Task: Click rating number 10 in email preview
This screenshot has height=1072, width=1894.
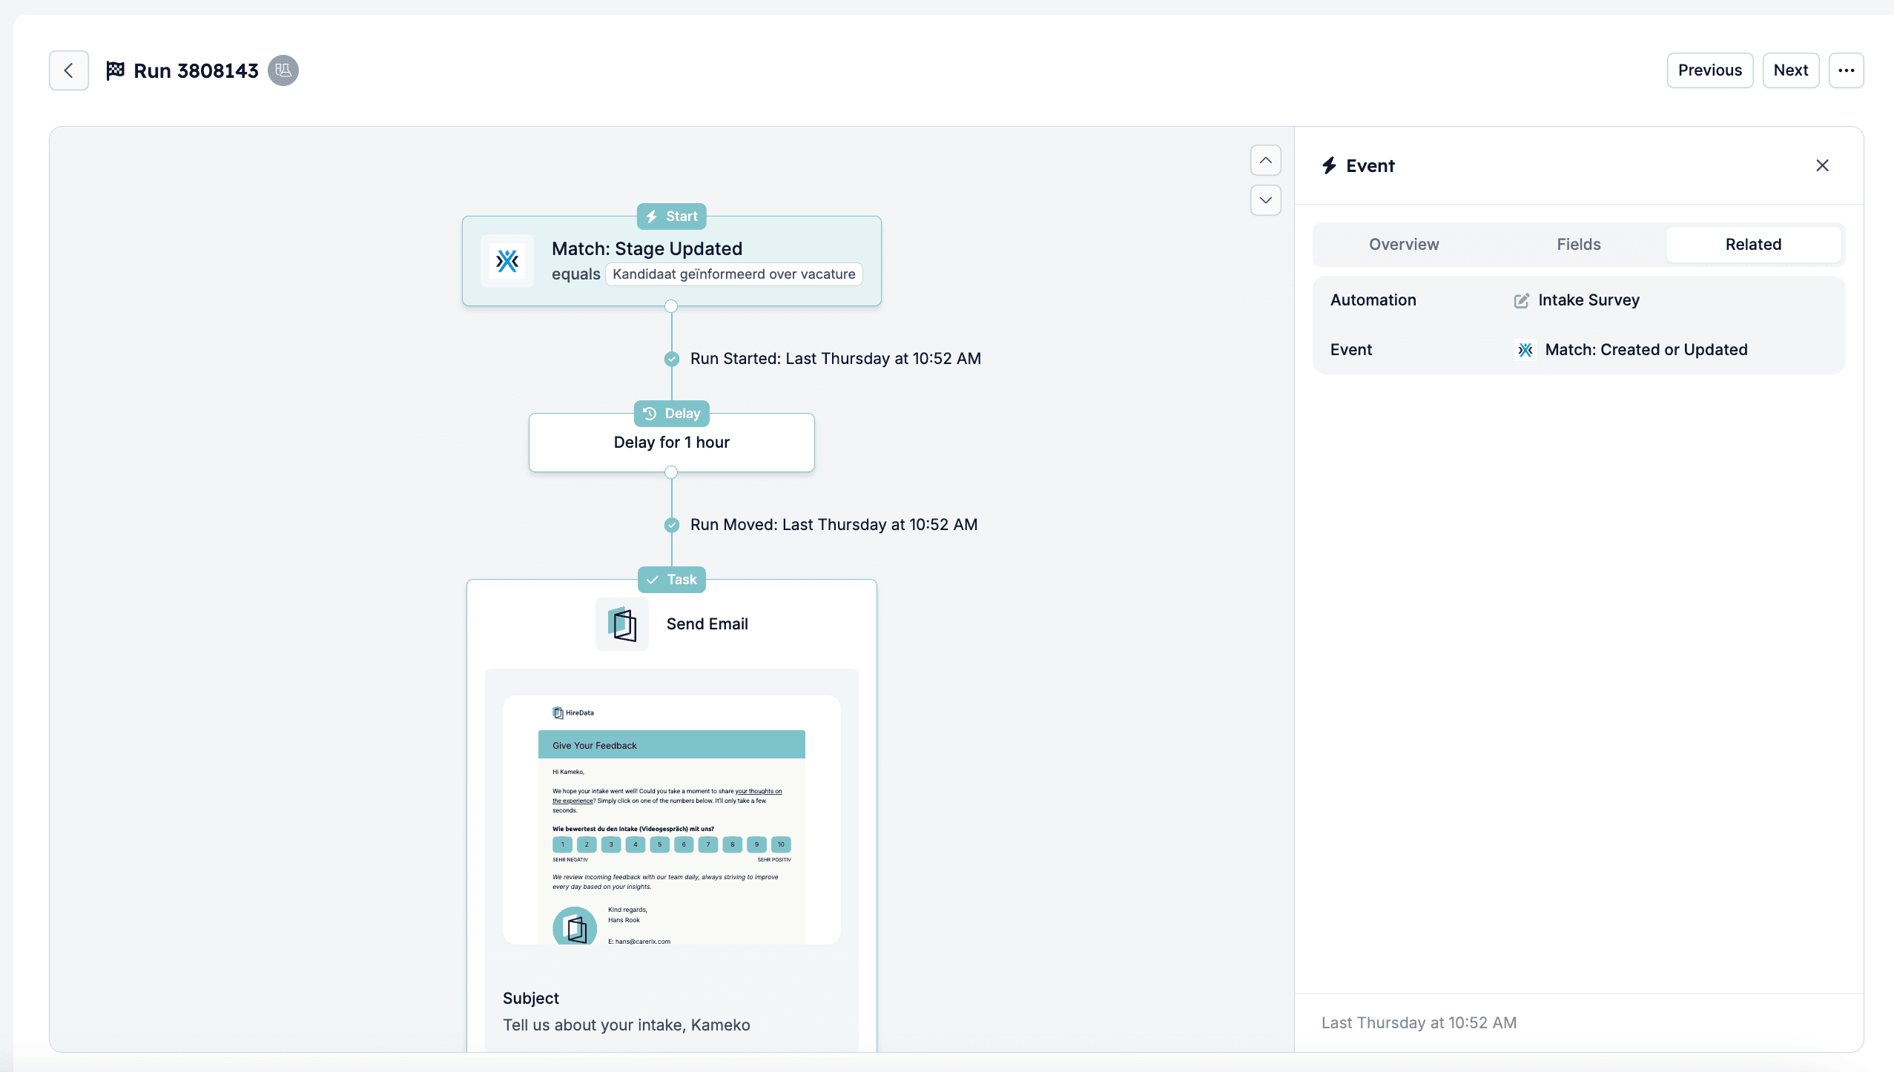Action: (781, 844)
